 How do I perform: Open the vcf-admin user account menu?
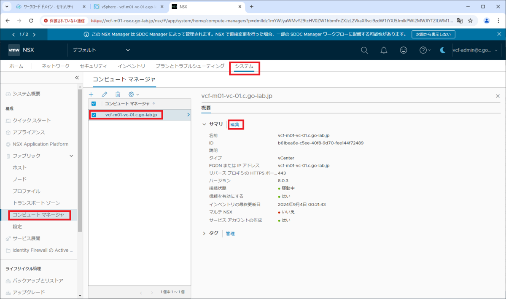tap(475, 50)
